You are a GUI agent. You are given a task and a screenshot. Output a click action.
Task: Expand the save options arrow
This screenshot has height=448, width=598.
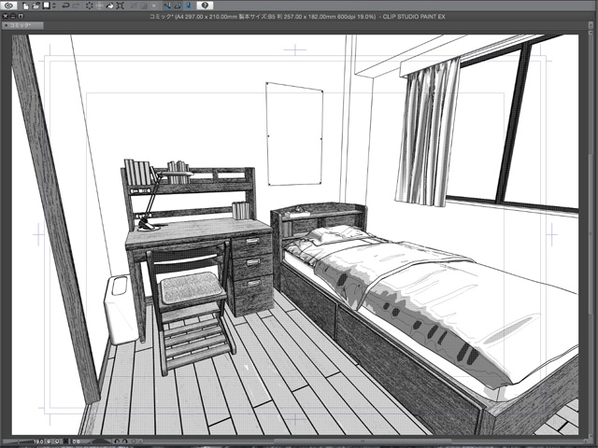[x=54, y=6]
